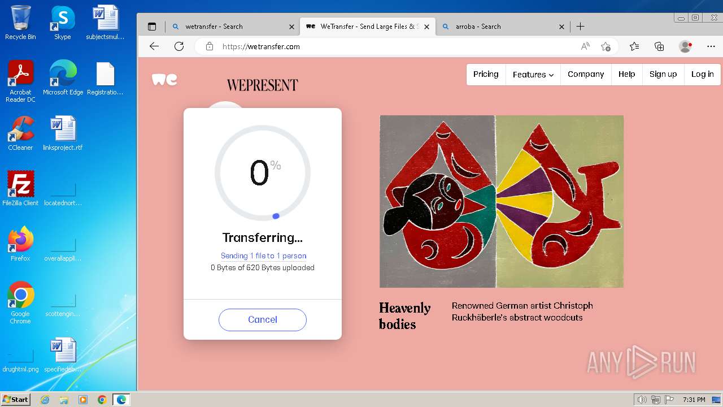Click the 7:31 PM system clock
The image size is (723, 407).
694,400
